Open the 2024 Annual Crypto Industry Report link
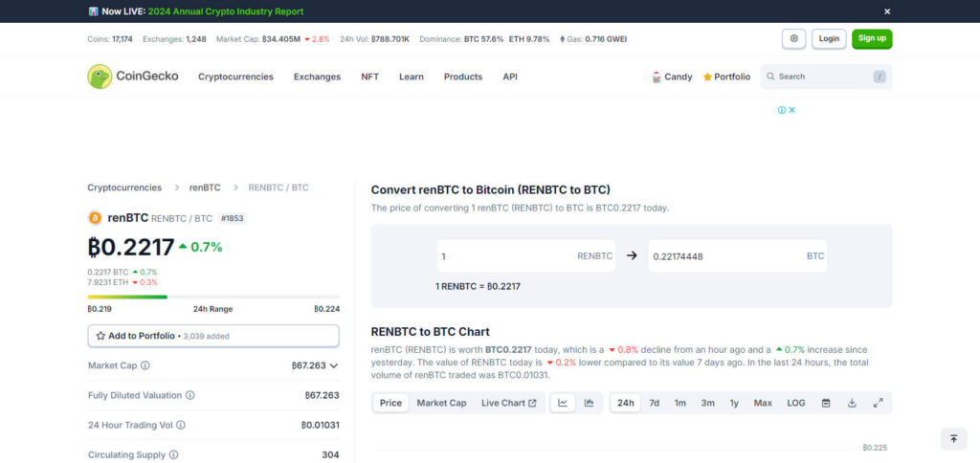This screenshot has width=980, height=463. 226,11
